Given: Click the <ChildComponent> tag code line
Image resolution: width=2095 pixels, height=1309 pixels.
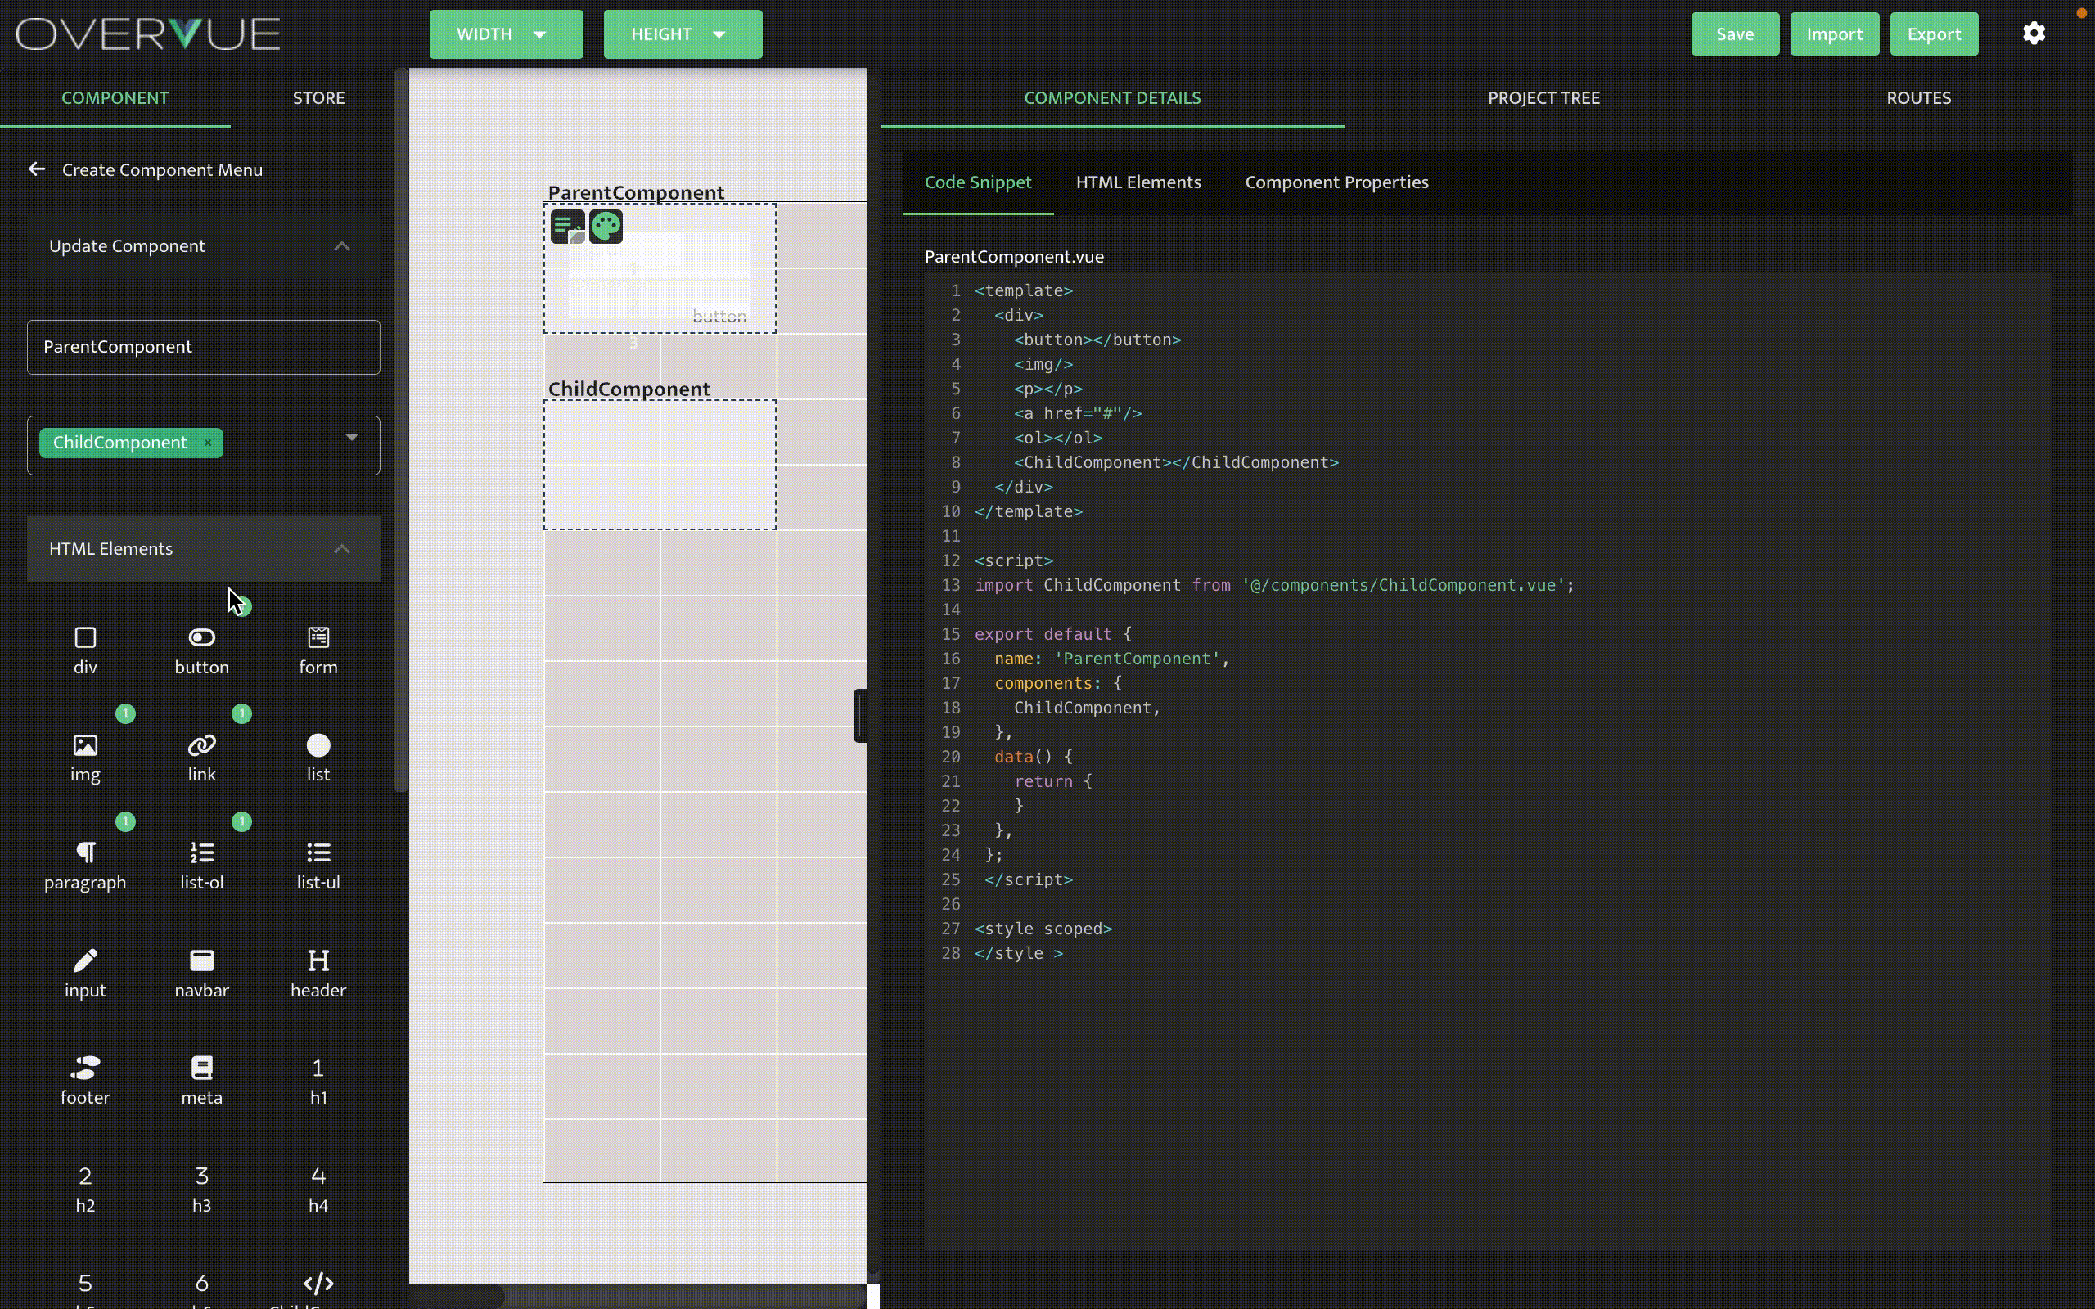Looking at the screenshot, I should [x=1176, y=462].
